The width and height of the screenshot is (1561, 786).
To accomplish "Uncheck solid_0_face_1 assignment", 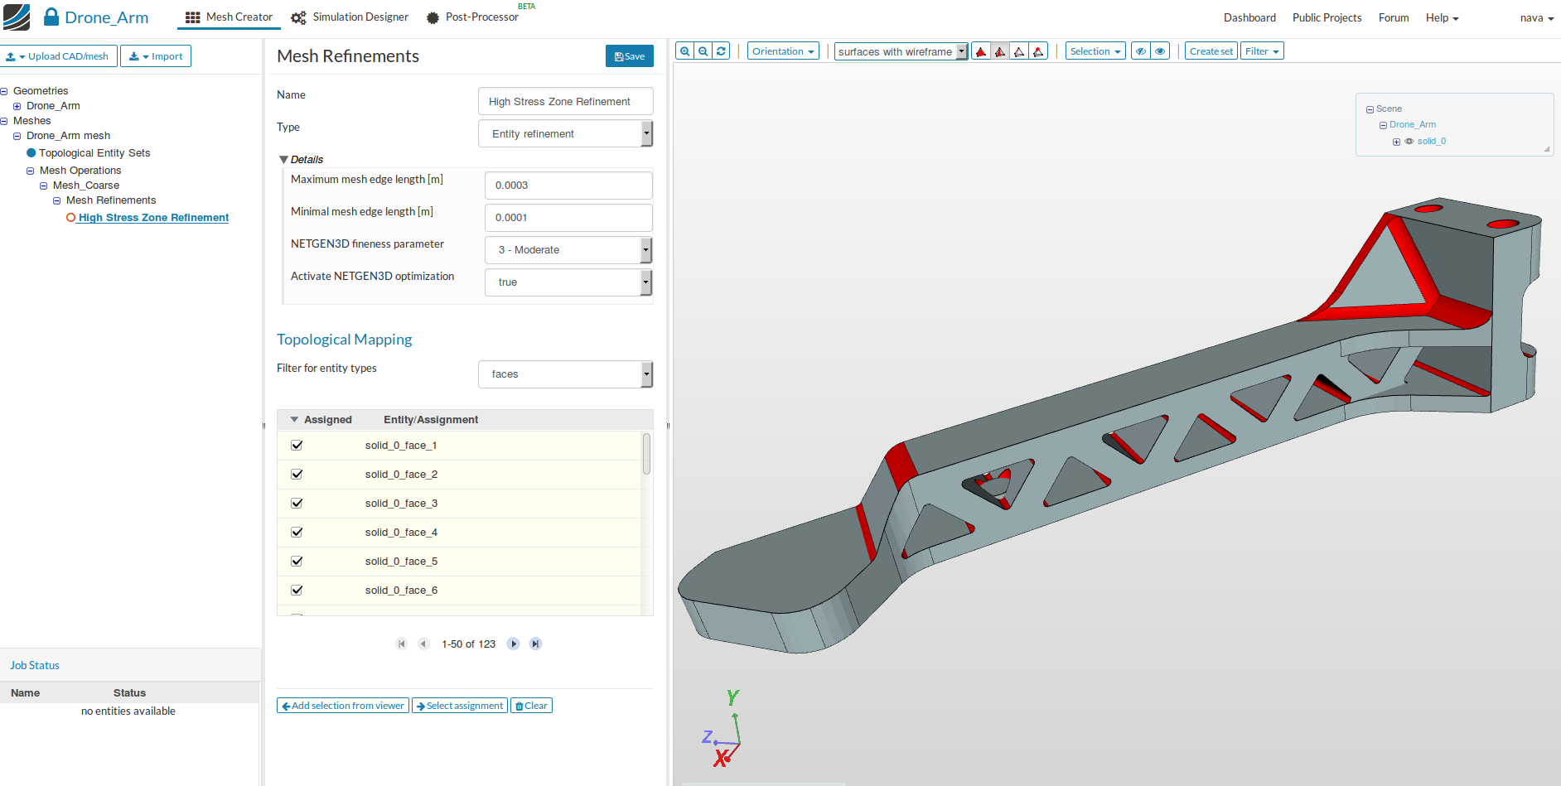I will click(297, 446).
